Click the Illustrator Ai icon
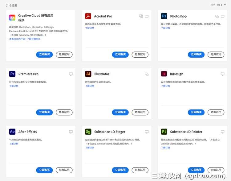231x181 pixels. [x=88, y=74]
